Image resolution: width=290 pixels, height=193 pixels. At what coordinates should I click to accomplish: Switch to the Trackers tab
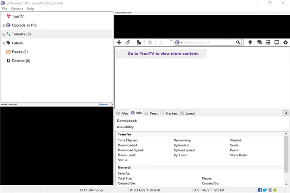pyautogui.click(x=169, y=113)
